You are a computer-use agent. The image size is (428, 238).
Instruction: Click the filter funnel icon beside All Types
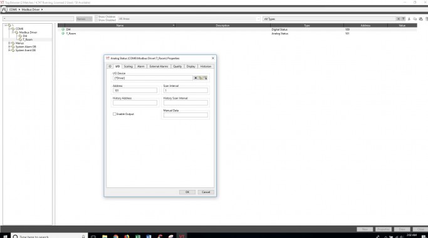(x=403, y=19)
